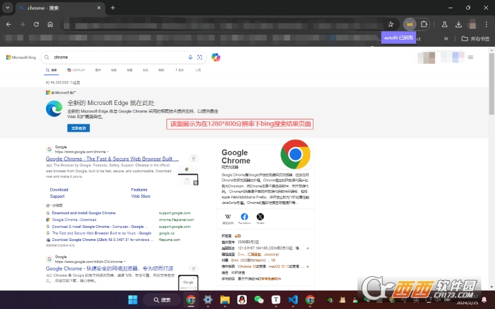Open the Windows Start button

[133, 299]
